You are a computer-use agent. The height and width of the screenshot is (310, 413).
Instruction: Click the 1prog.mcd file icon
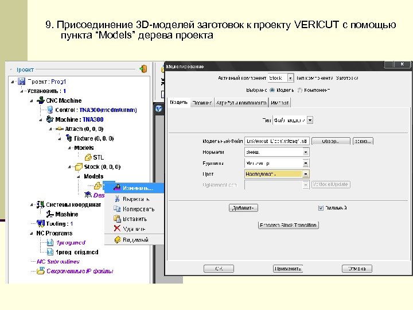click(x=50, y=242)
